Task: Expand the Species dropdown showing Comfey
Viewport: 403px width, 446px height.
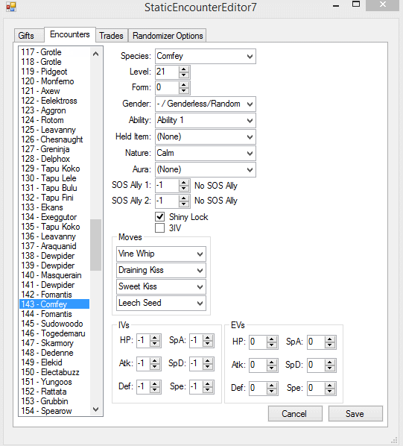Action: click(x=206, y=57)
